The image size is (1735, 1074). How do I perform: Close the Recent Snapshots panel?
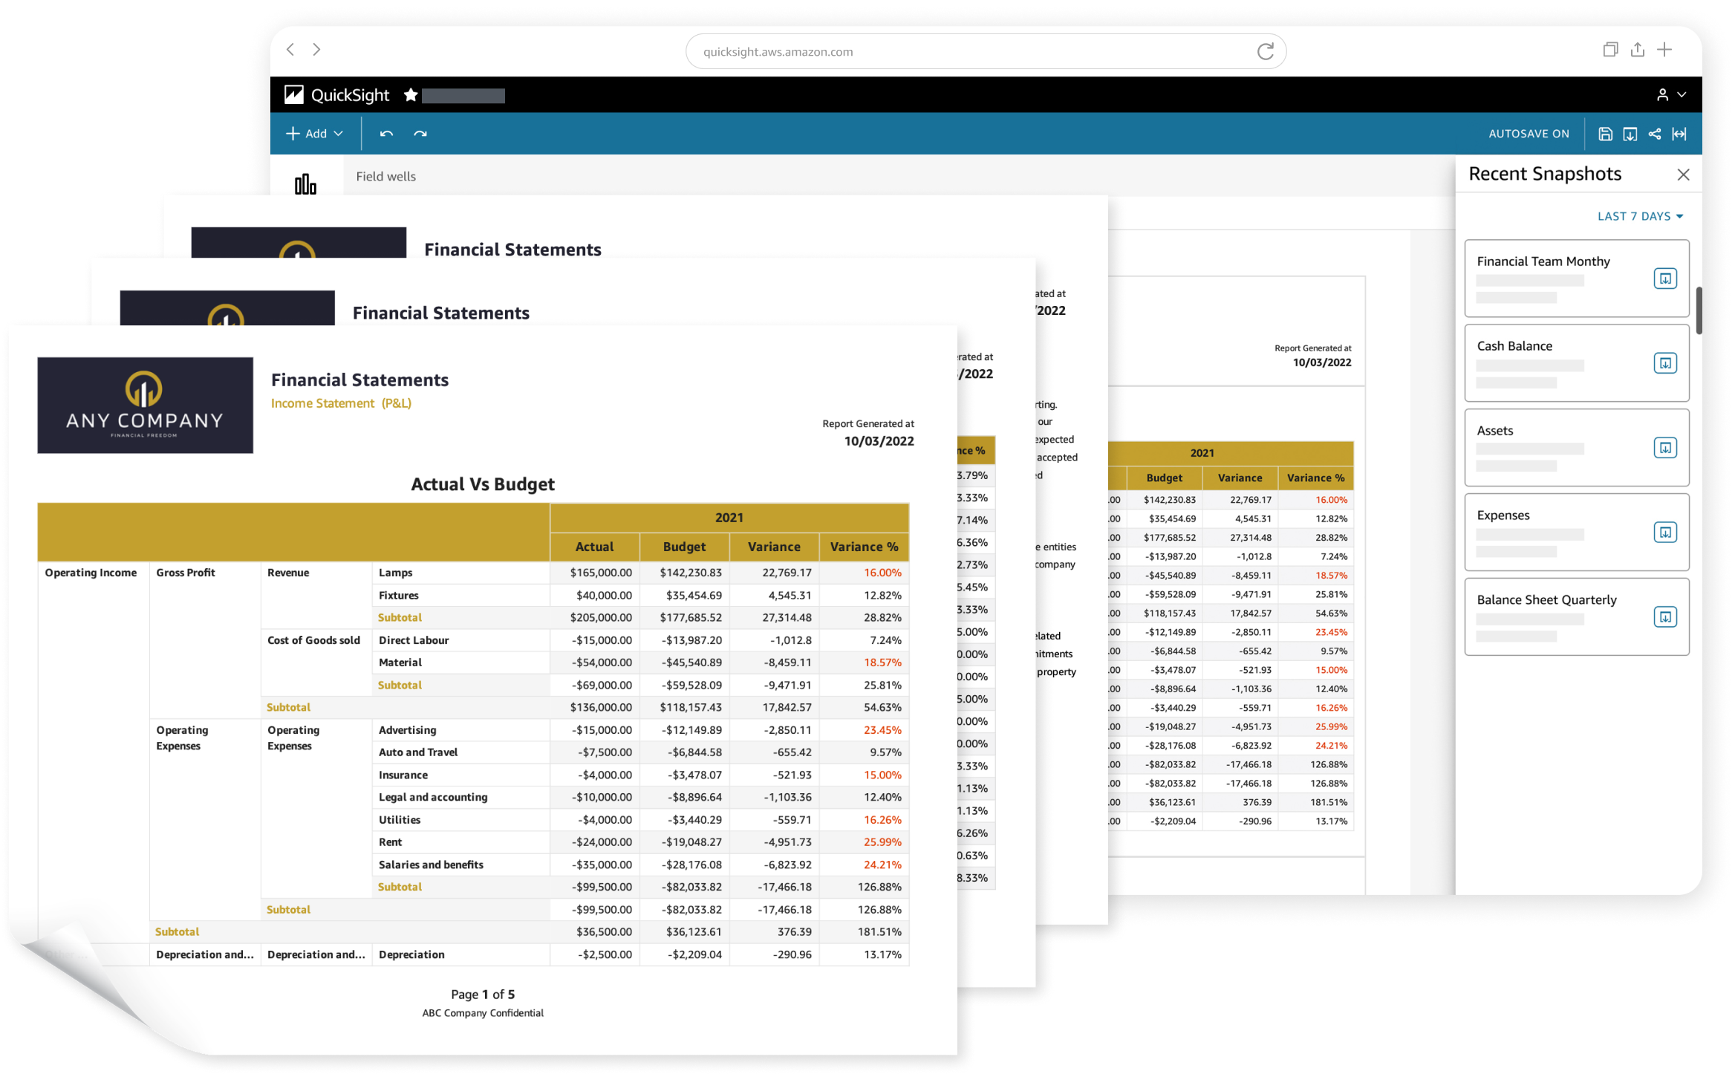point(1681,173)
